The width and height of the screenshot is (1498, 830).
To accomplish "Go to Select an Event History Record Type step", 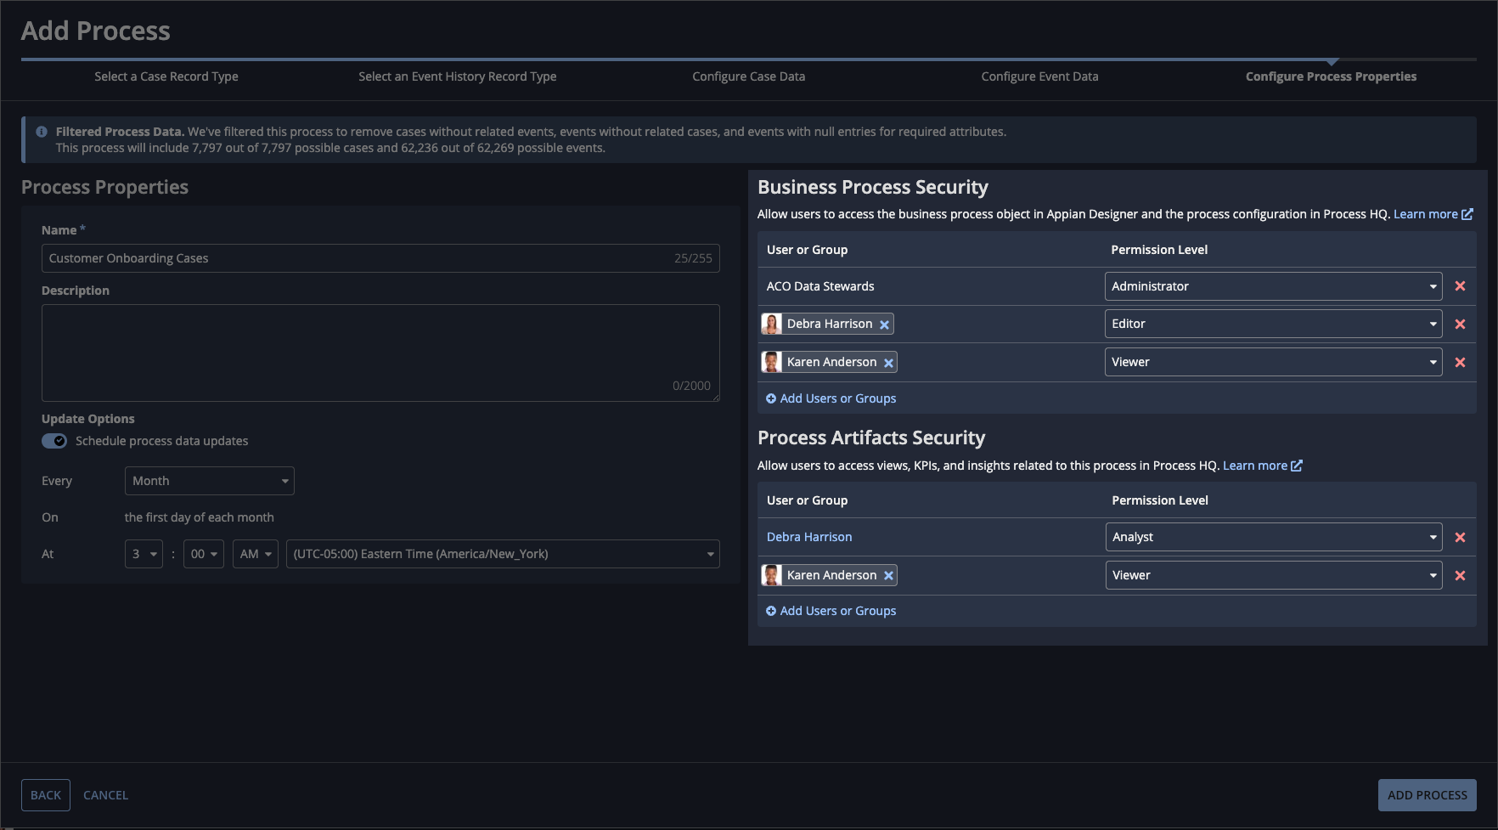I will coord(458,76).
